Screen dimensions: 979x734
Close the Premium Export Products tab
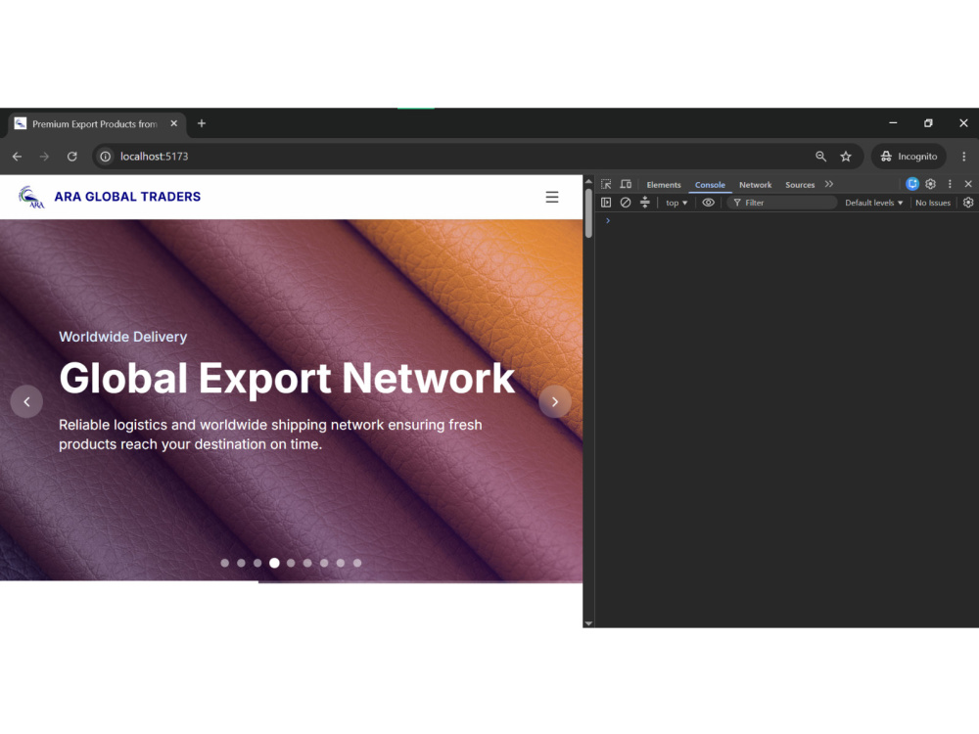(174, 123)
